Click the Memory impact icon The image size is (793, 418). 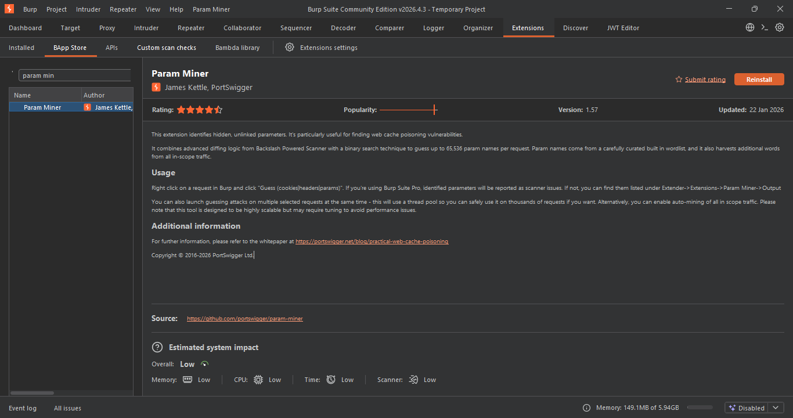[x=188, y=380]
